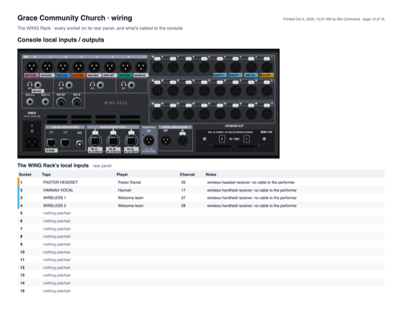Click the pink tape label under output 8

click(31, 75)
